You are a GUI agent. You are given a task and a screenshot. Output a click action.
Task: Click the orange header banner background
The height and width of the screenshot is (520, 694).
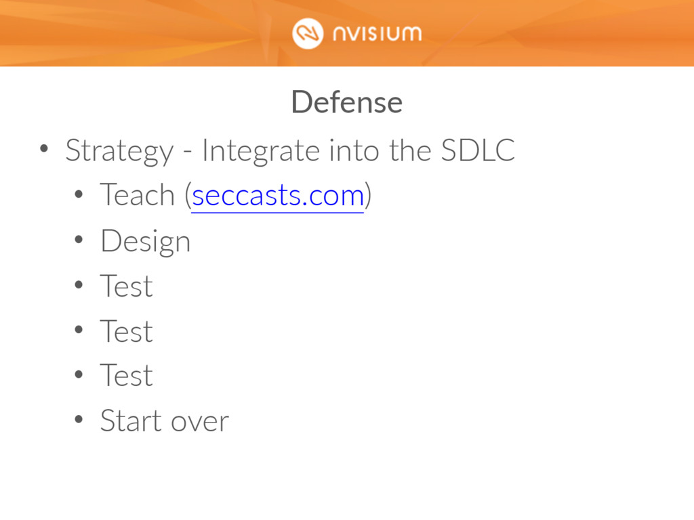(133, 33)
